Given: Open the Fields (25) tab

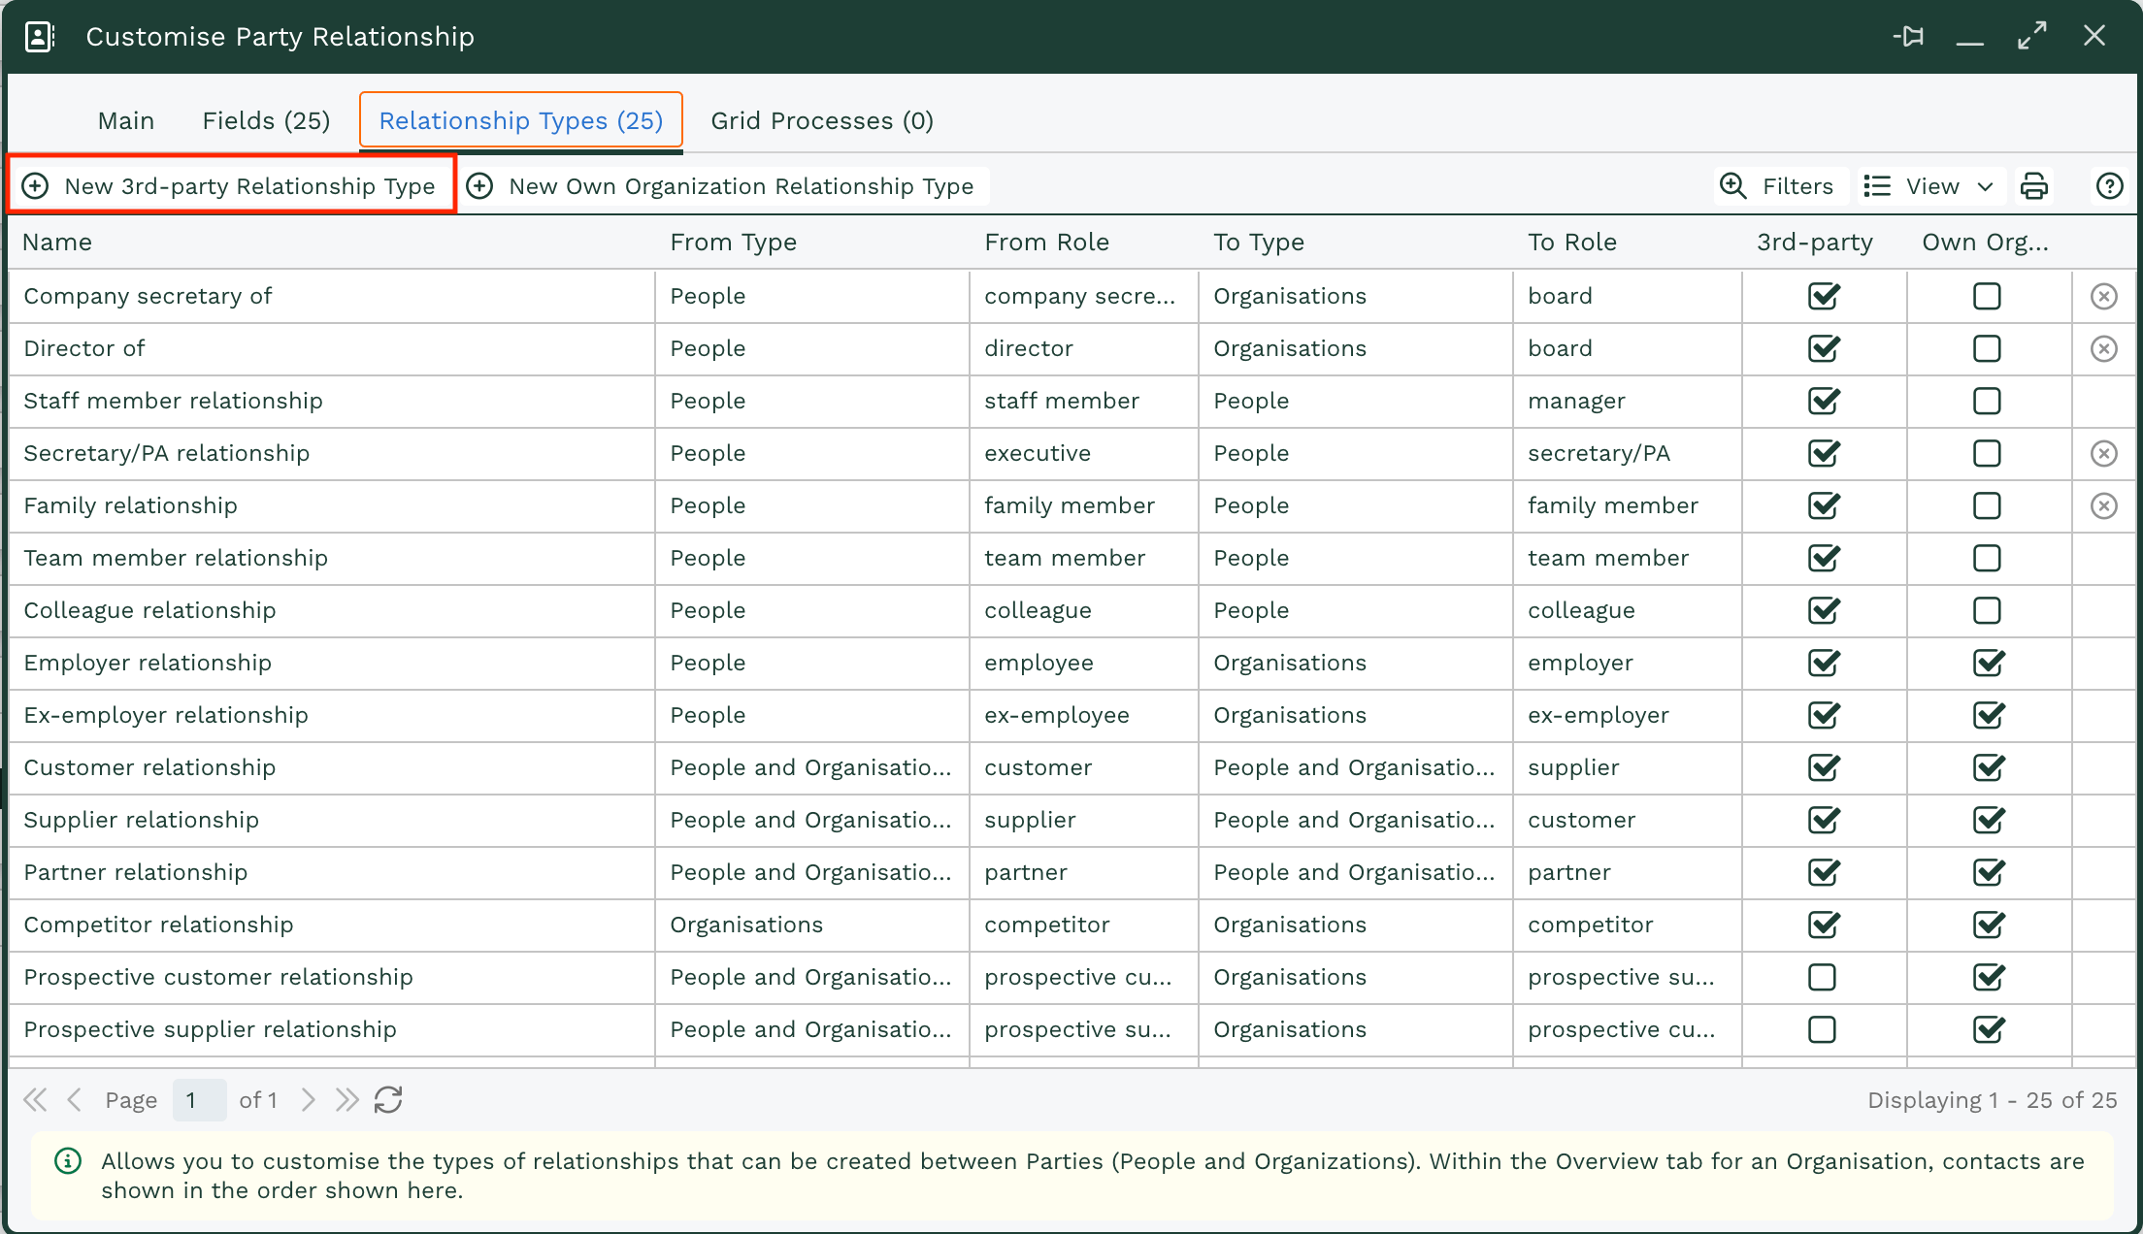Looking at the screenshot, I should 266,120.
